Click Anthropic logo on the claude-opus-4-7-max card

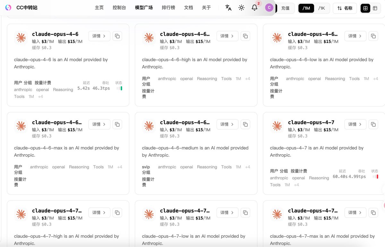[277, 214]
